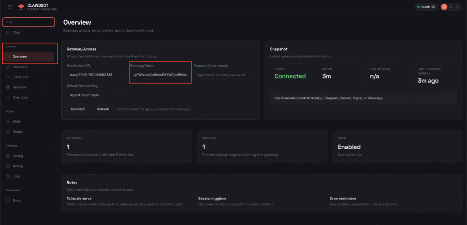The width and height of the screenshot is (467, 225).
Task: Collapse the Chat sidebar section
Action: click(x=29, y=22)
